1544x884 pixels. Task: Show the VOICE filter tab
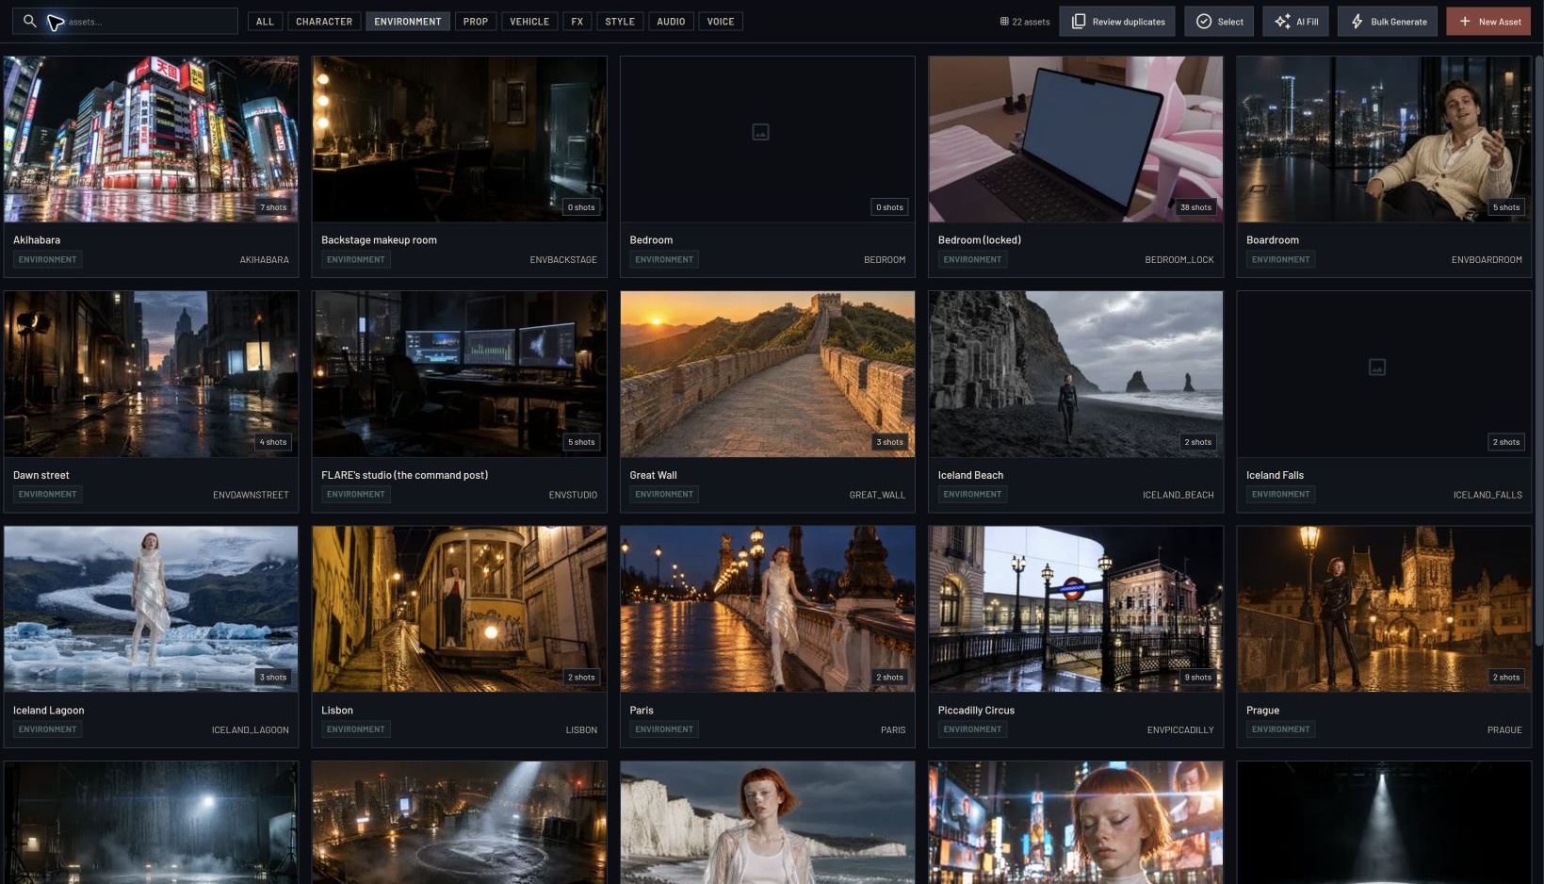(x=721, y=21)
